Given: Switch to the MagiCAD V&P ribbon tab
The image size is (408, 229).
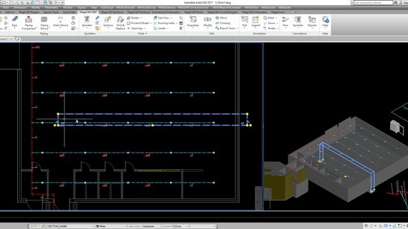Looking at the screenshot, I should click(88, 12).
